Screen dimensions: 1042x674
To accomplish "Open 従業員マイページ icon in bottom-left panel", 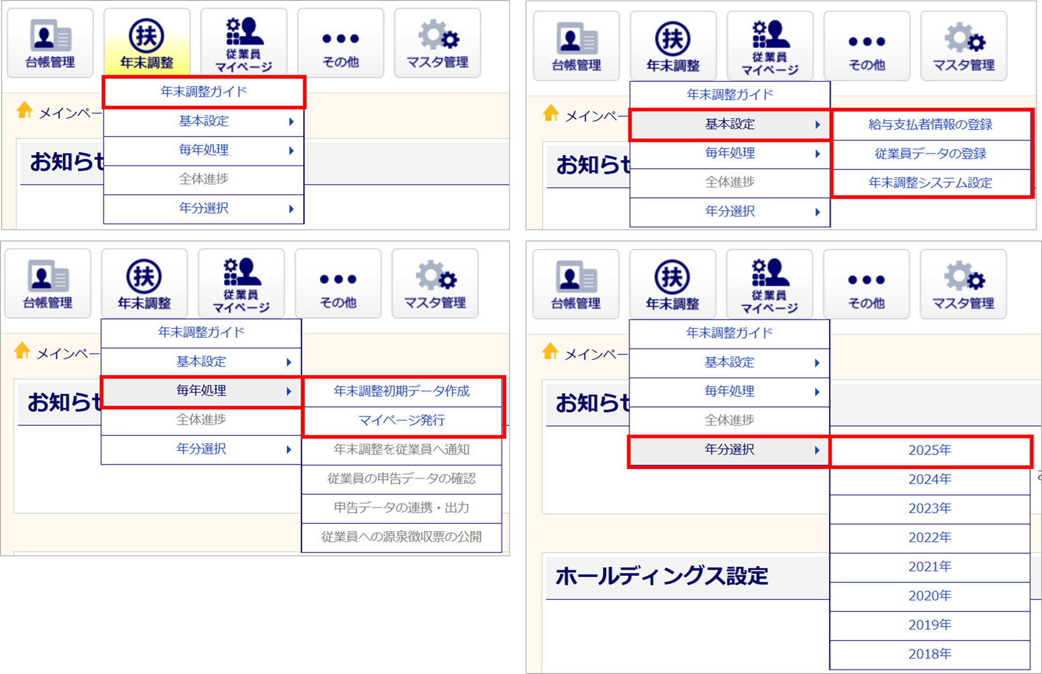I will click(241, 284).
